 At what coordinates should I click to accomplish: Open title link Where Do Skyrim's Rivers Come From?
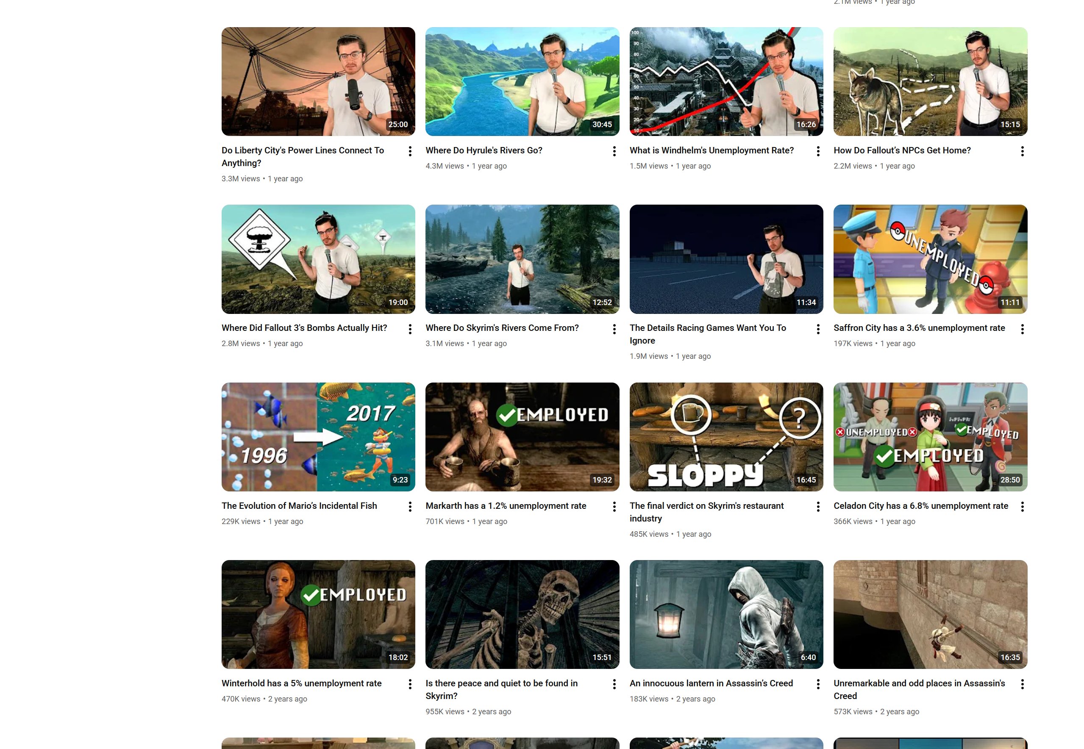[x=502, y=328]
